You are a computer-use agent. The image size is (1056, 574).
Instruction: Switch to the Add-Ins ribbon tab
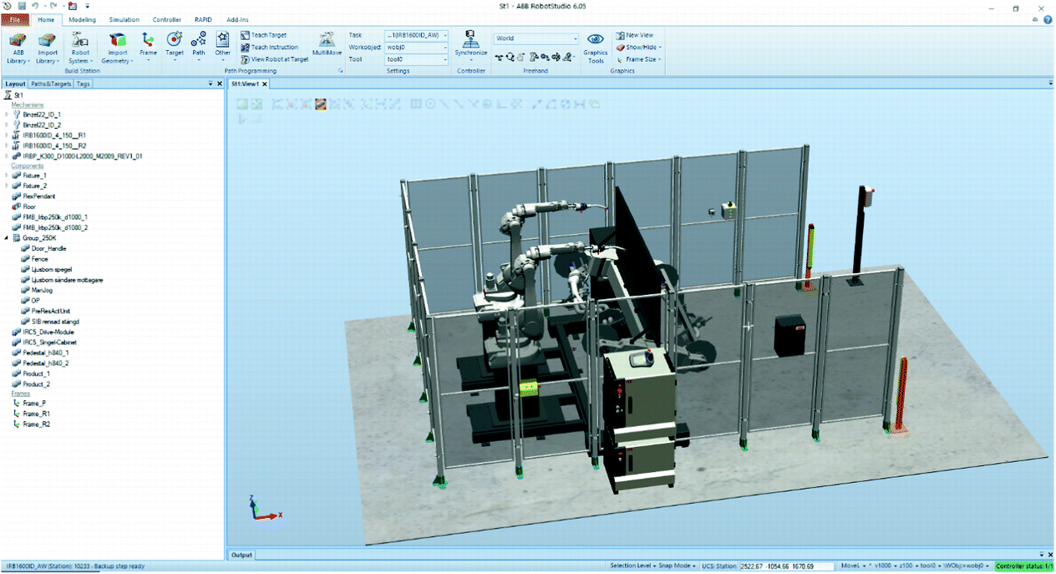coord(238,19)
